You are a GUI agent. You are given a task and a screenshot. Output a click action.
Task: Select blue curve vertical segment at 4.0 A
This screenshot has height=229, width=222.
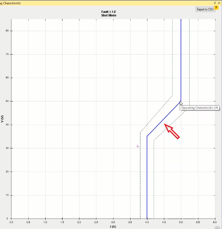coord(147,176)
